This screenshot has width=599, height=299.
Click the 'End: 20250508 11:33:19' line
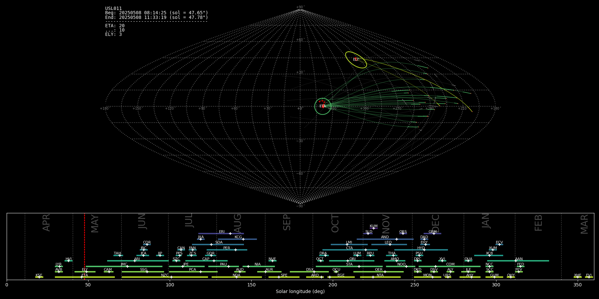tap(156, 17)
